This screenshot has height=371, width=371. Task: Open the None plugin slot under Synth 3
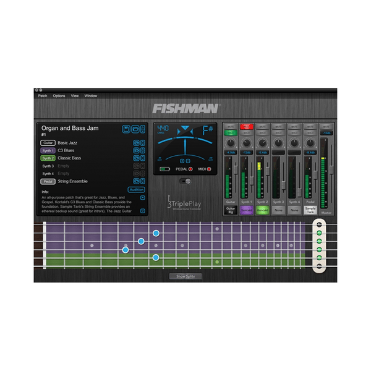(x=278, y=210)
